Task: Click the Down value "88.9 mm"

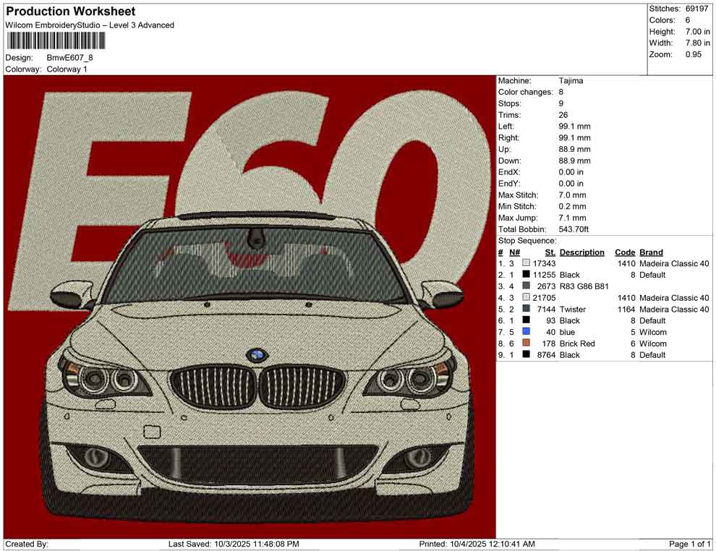Action: (574, 161)
